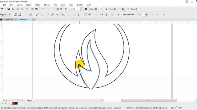Click the Add nodes icon
Viewport: 197px width, 110px height.
(x=15, y=15)
